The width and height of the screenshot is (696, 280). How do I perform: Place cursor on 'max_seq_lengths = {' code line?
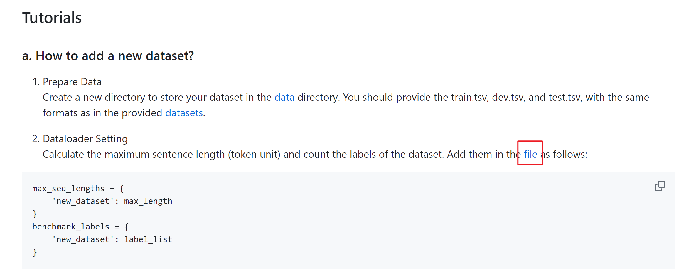tap(78, 188)
